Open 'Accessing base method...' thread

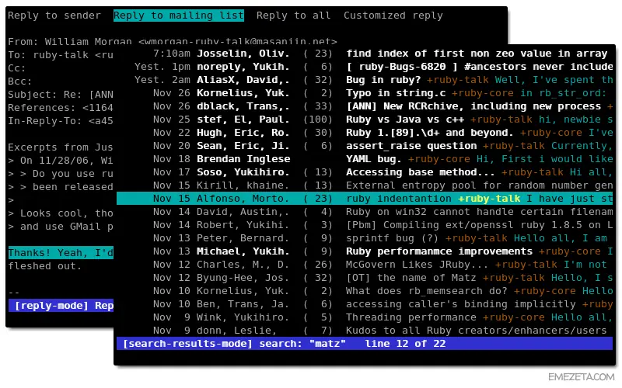365,172
